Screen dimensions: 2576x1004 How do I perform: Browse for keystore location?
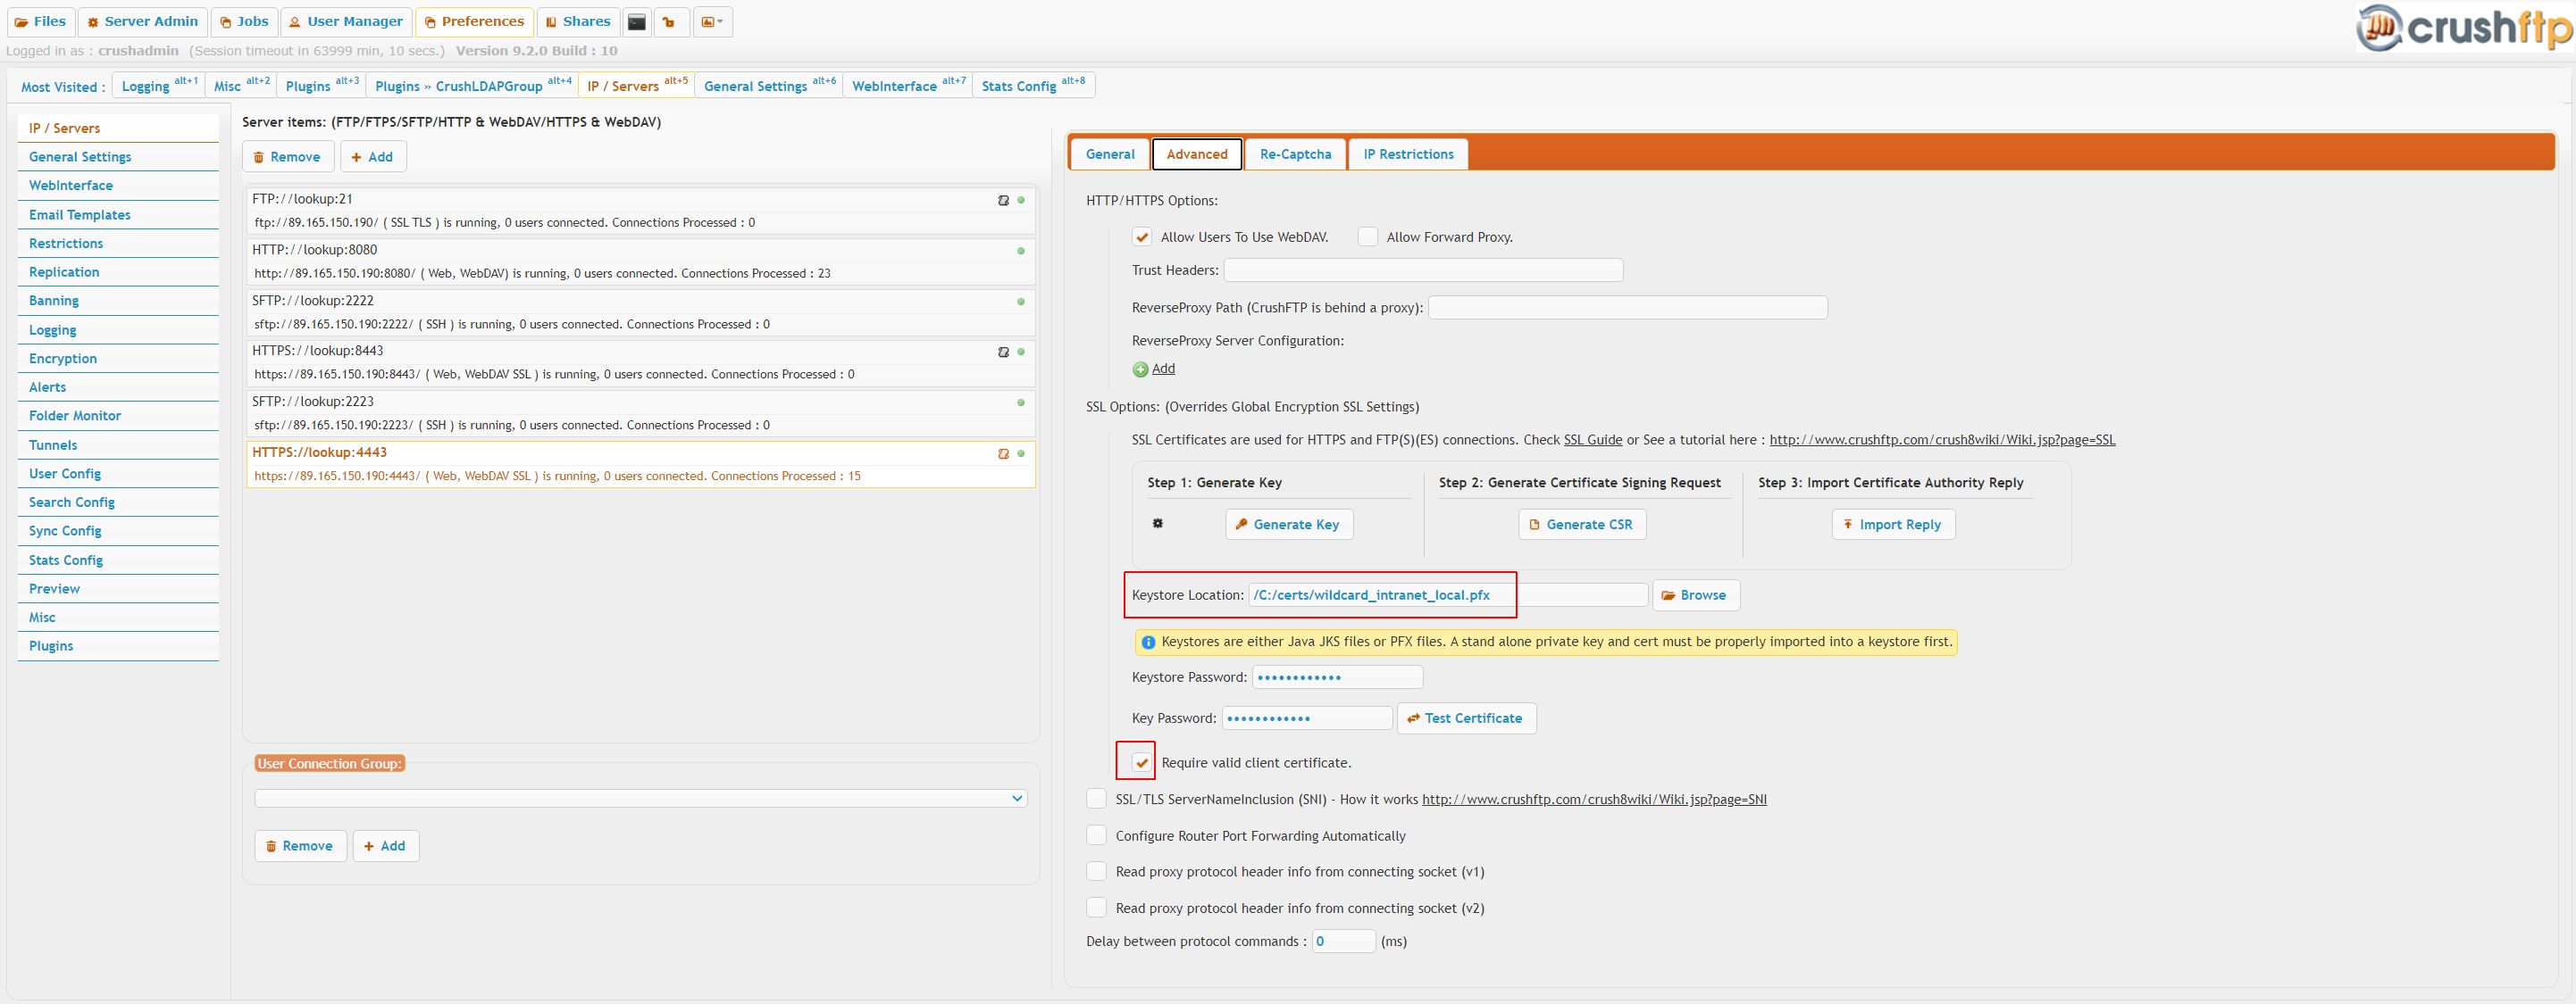[x=1696, y=595]
